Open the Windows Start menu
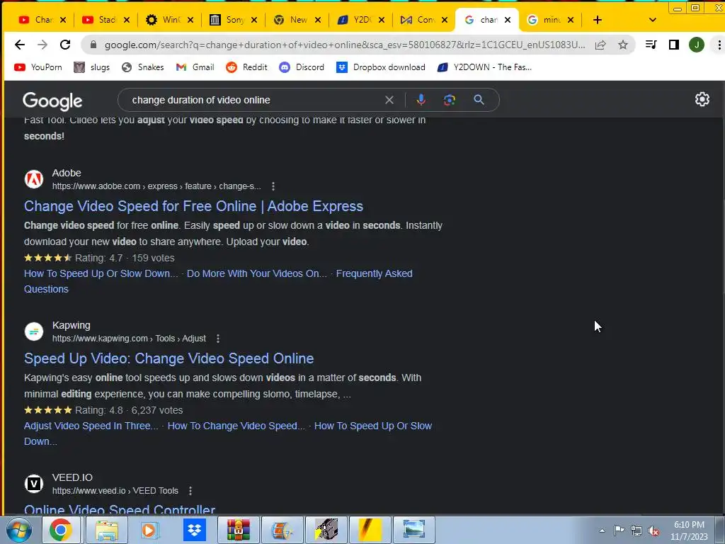The image size is (725, 544). [x=19, y=530]
